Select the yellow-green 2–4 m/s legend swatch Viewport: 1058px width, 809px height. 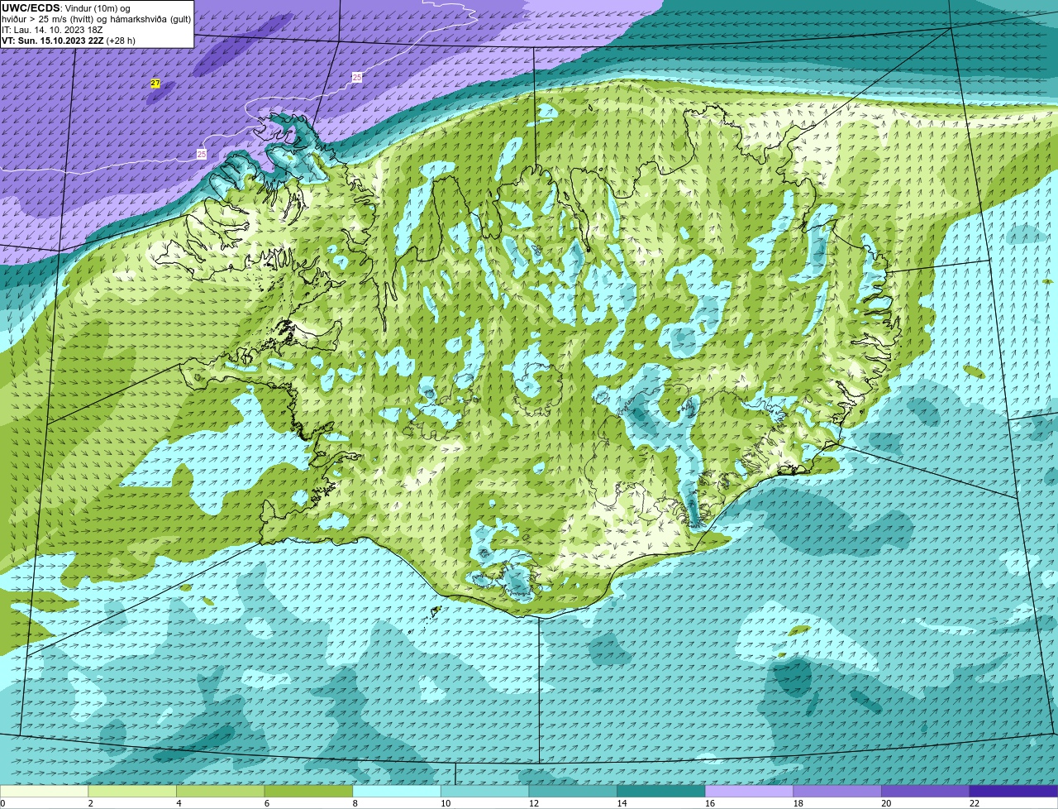coord(132,791)
